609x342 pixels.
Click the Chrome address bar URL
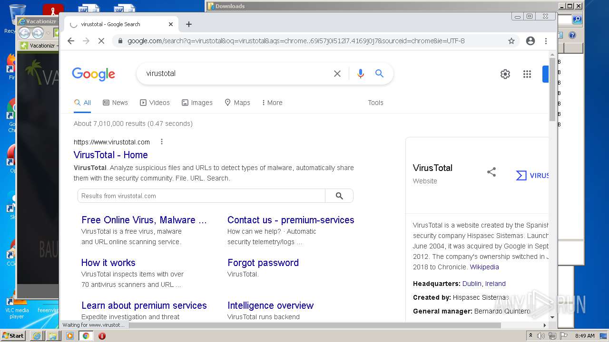(296, 41)
